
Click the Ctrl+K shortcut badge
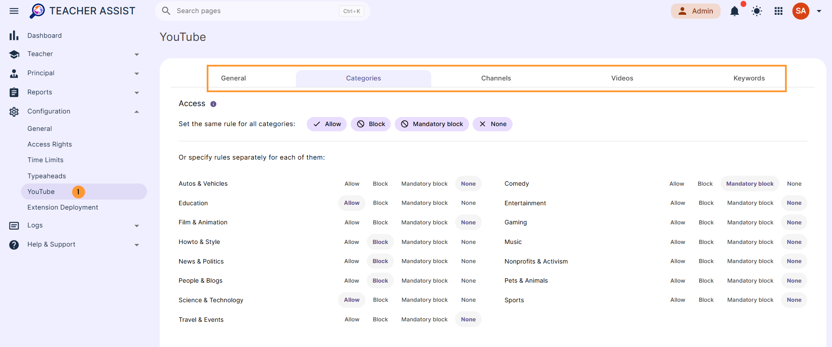pos(352,11)
